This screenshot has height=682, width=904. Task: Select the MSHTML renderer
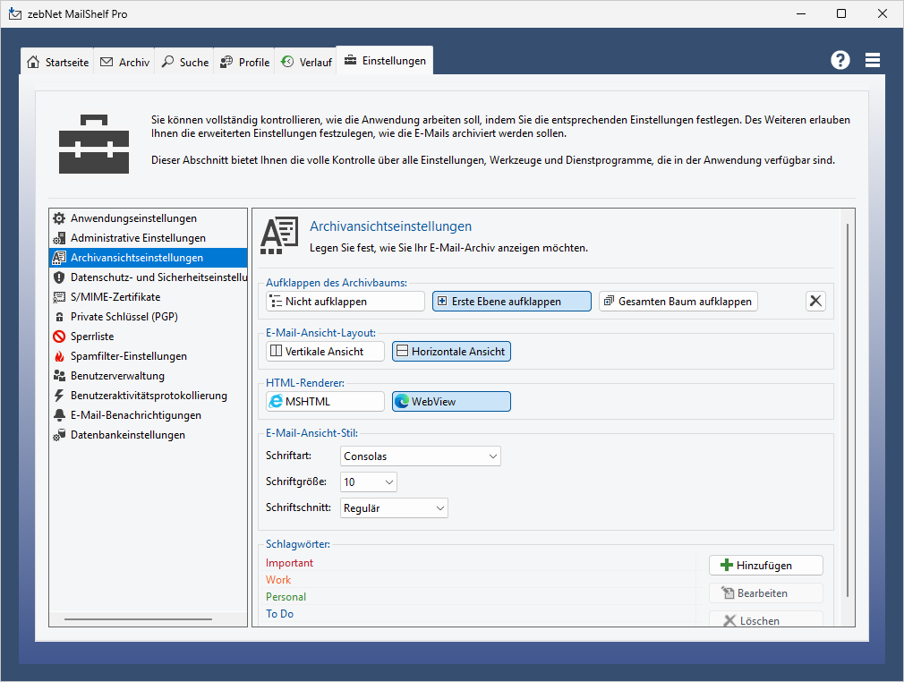click(x=325, y=402)
